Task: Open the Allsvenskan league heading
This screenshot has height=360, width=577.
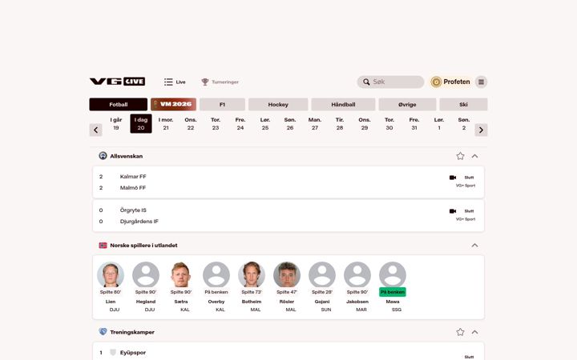Action: tap(127, 156)
